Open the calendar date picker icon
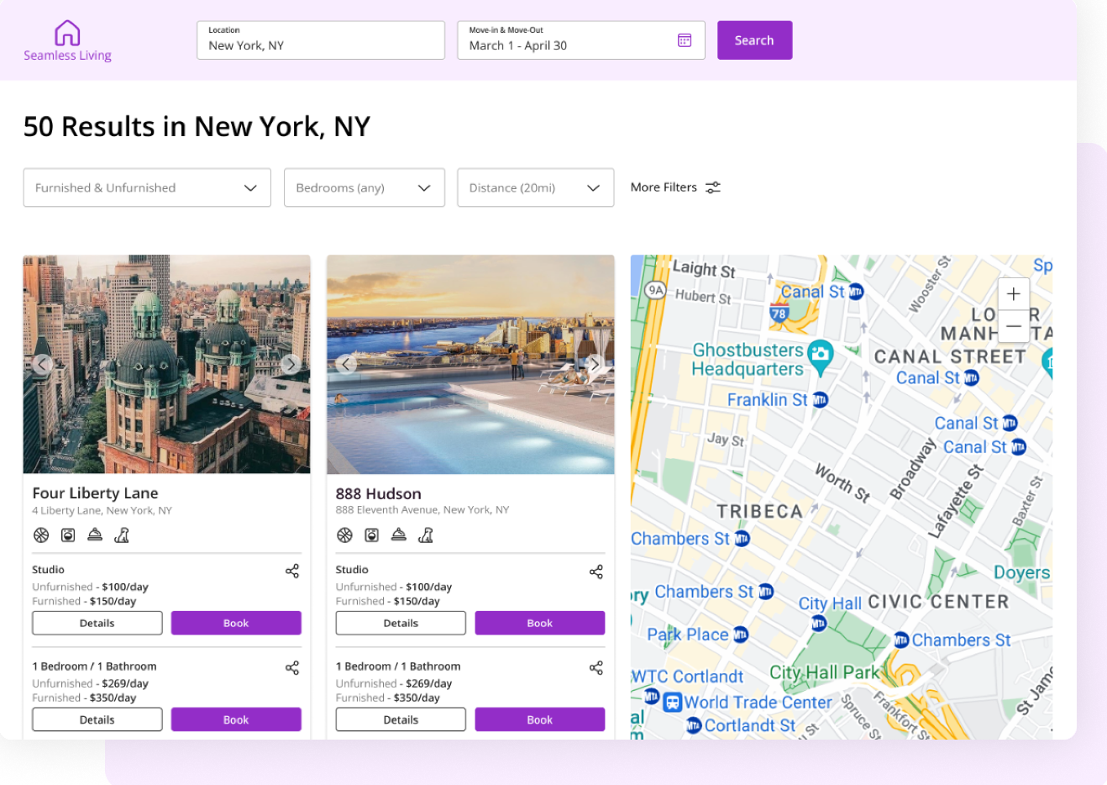Screen dimensions: 1107x785 click(x=685, y=40)
